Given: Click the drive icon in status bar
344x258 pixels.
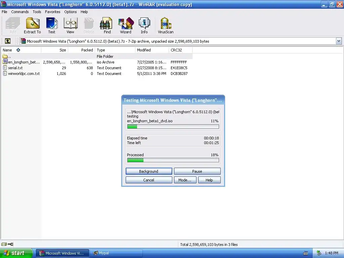Looking at the screenshot, I should tap(4, 244).
